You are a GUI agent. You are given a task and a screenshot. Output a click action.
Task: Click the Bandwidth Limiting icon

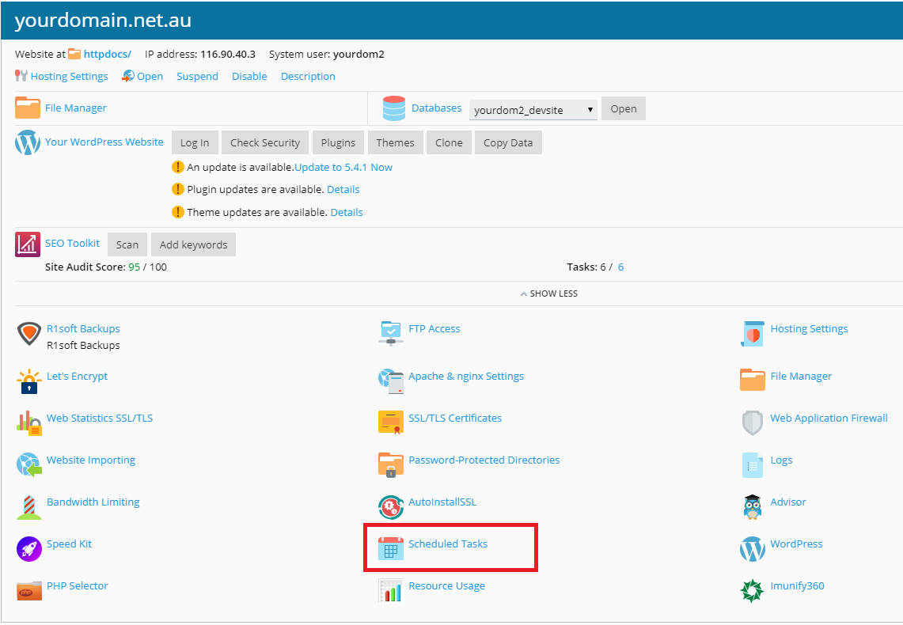pyautogui.click(x=28, y=507)
